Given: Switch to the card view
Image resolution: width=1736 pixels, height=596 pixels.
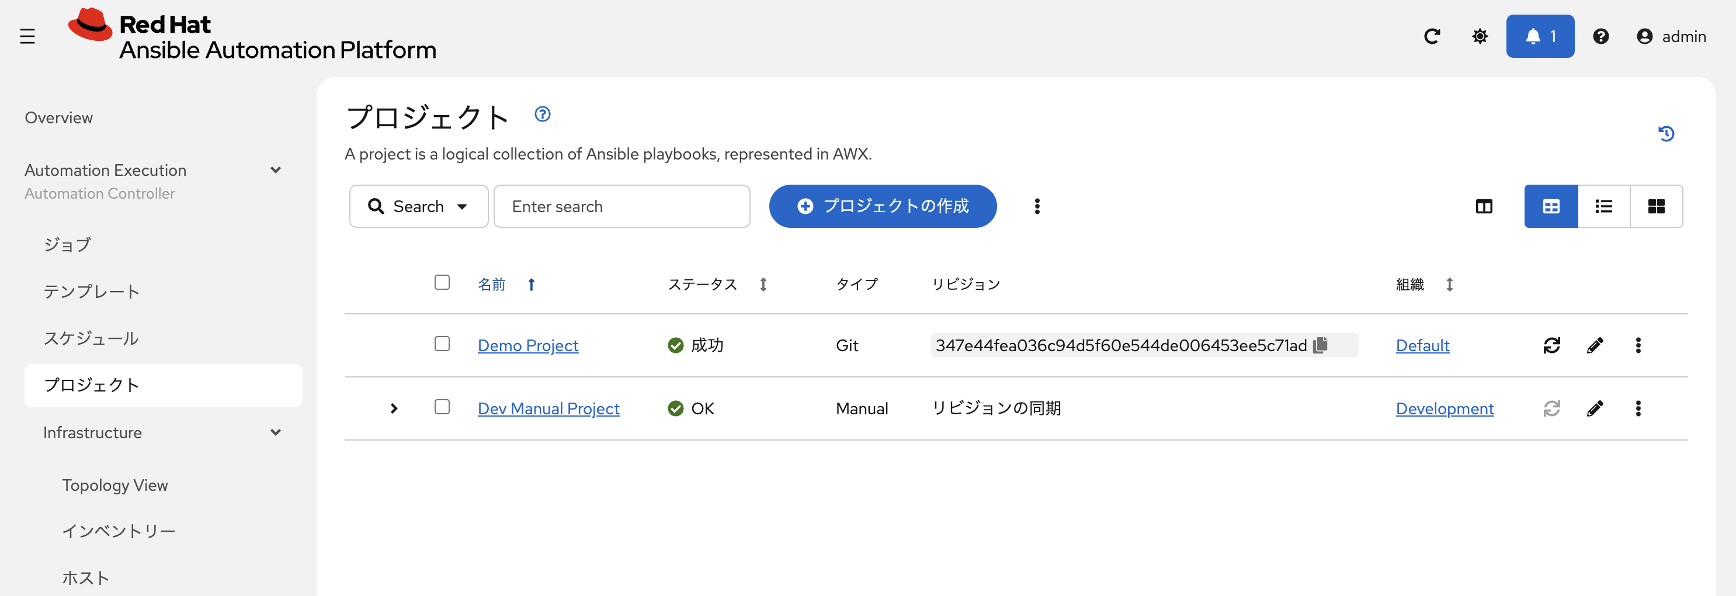Looking at the screenshot, I should pos(1656,206).
